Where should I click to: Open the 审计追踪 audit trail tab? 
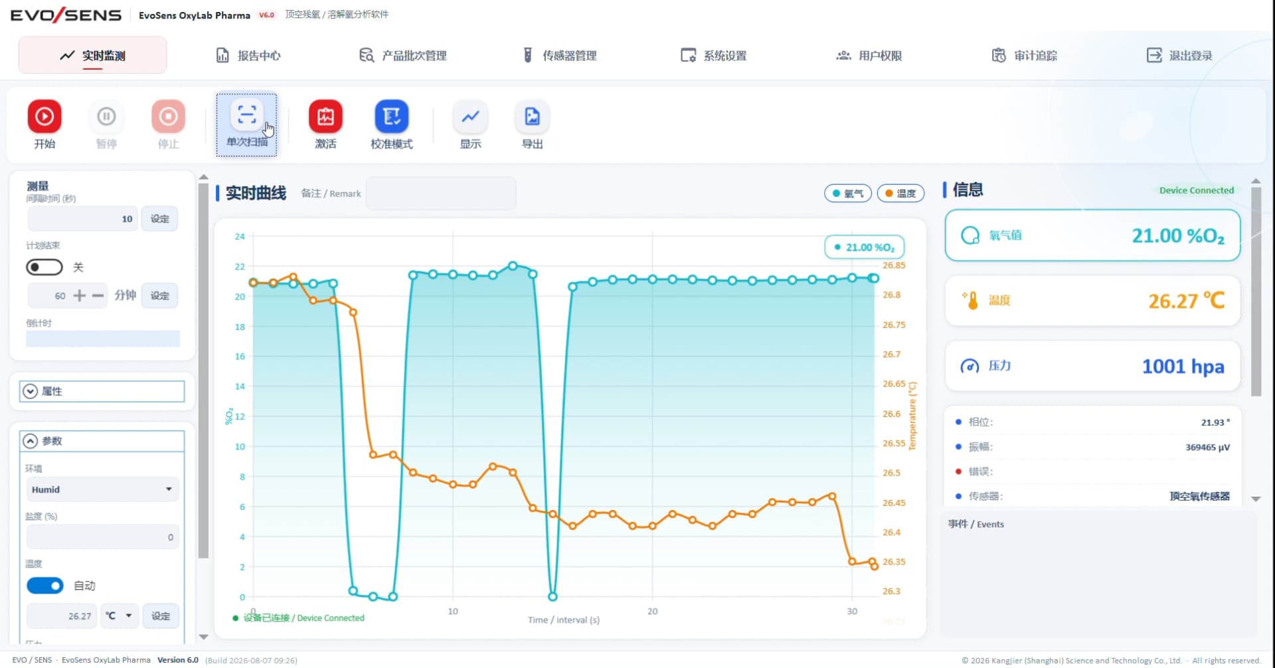(1024, 55)
